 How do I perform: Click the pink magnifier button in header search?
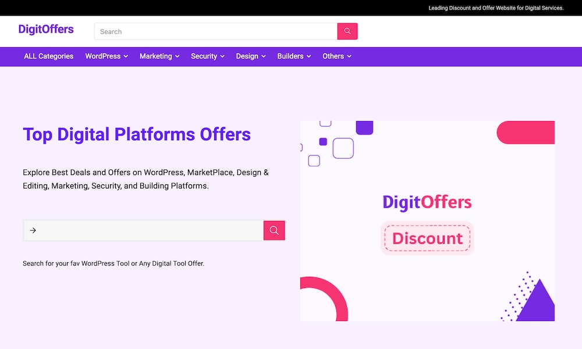pyautogui.click(x=347, y=31)
